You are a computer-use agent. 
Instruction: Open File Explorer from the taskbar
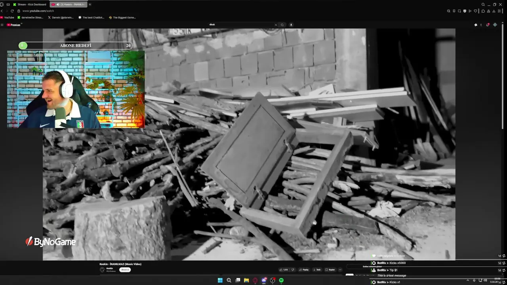click(246, 280)
